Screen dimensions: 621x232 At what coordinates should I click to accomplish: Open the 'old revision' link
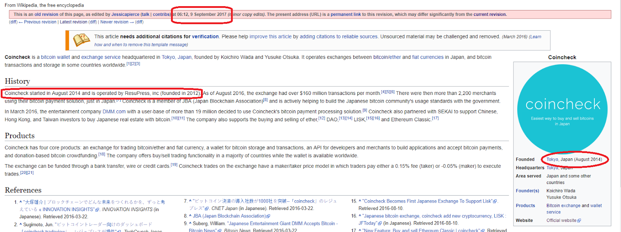(x=46, y=14)
